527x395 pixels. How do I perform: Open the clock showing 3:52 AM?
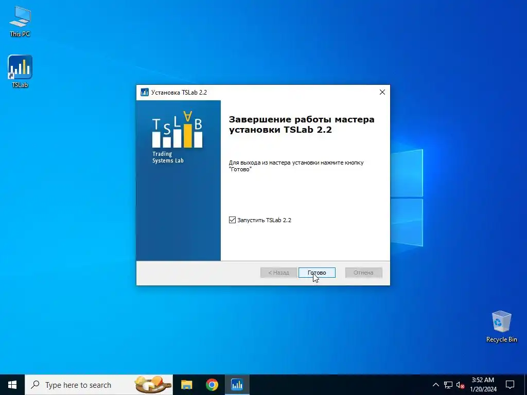(x=483, y=385)
